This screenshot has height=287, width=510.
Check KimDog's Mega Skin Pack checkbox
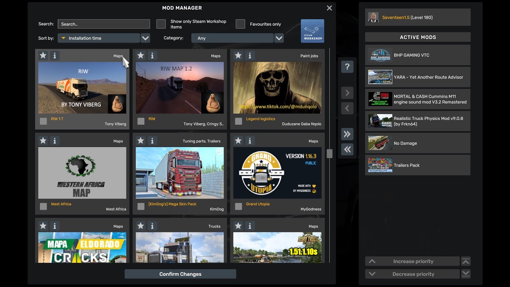[141, 206]
